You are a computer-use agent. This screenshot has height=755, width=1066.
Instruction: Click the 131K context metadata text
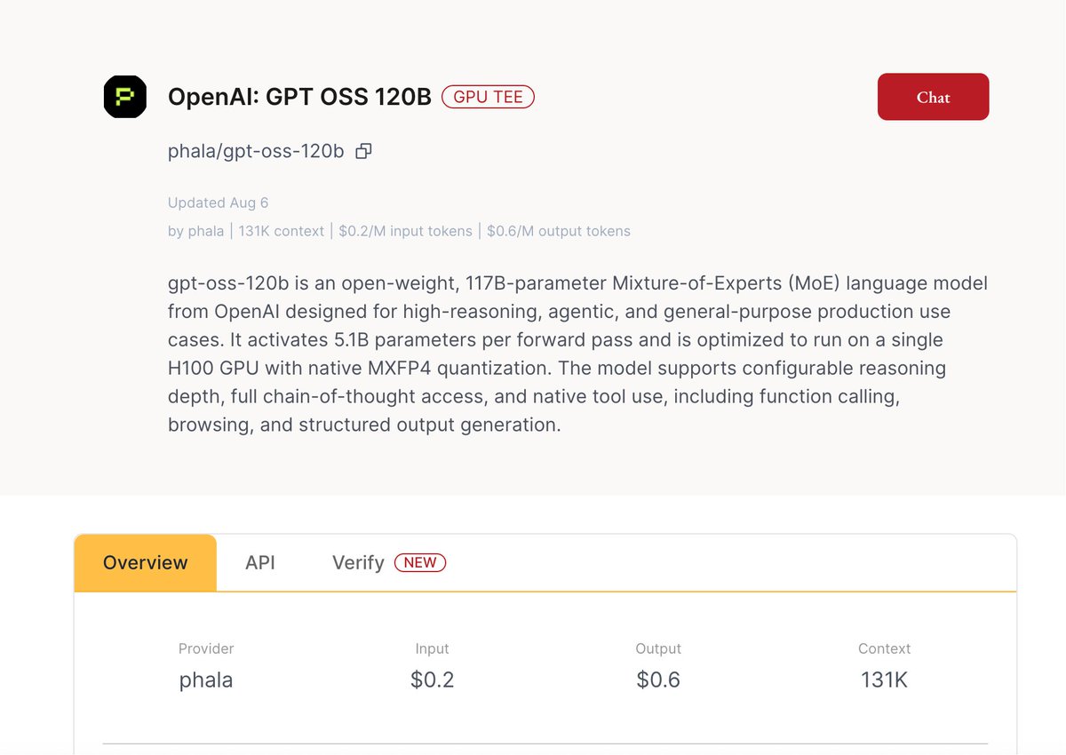coord(282,231)
